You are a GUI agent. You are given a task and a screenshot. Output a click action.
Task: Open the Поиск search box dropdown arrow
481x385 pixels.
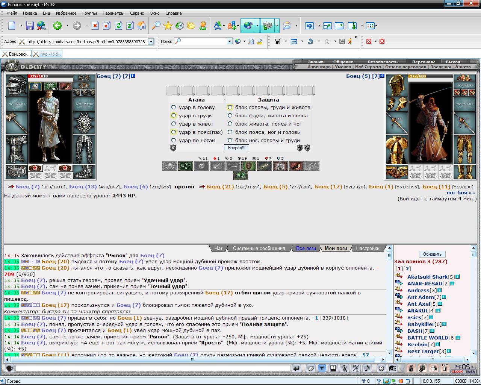230,41
